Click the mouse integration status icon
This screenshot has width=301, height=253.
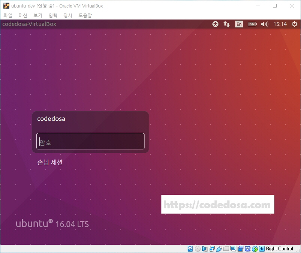pyautogui.click(x=255, y=249)
